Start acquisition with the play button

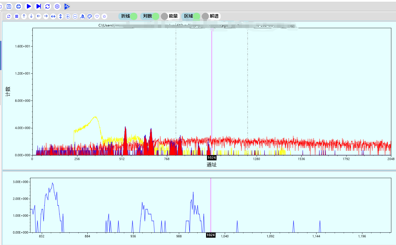[29, 6]
